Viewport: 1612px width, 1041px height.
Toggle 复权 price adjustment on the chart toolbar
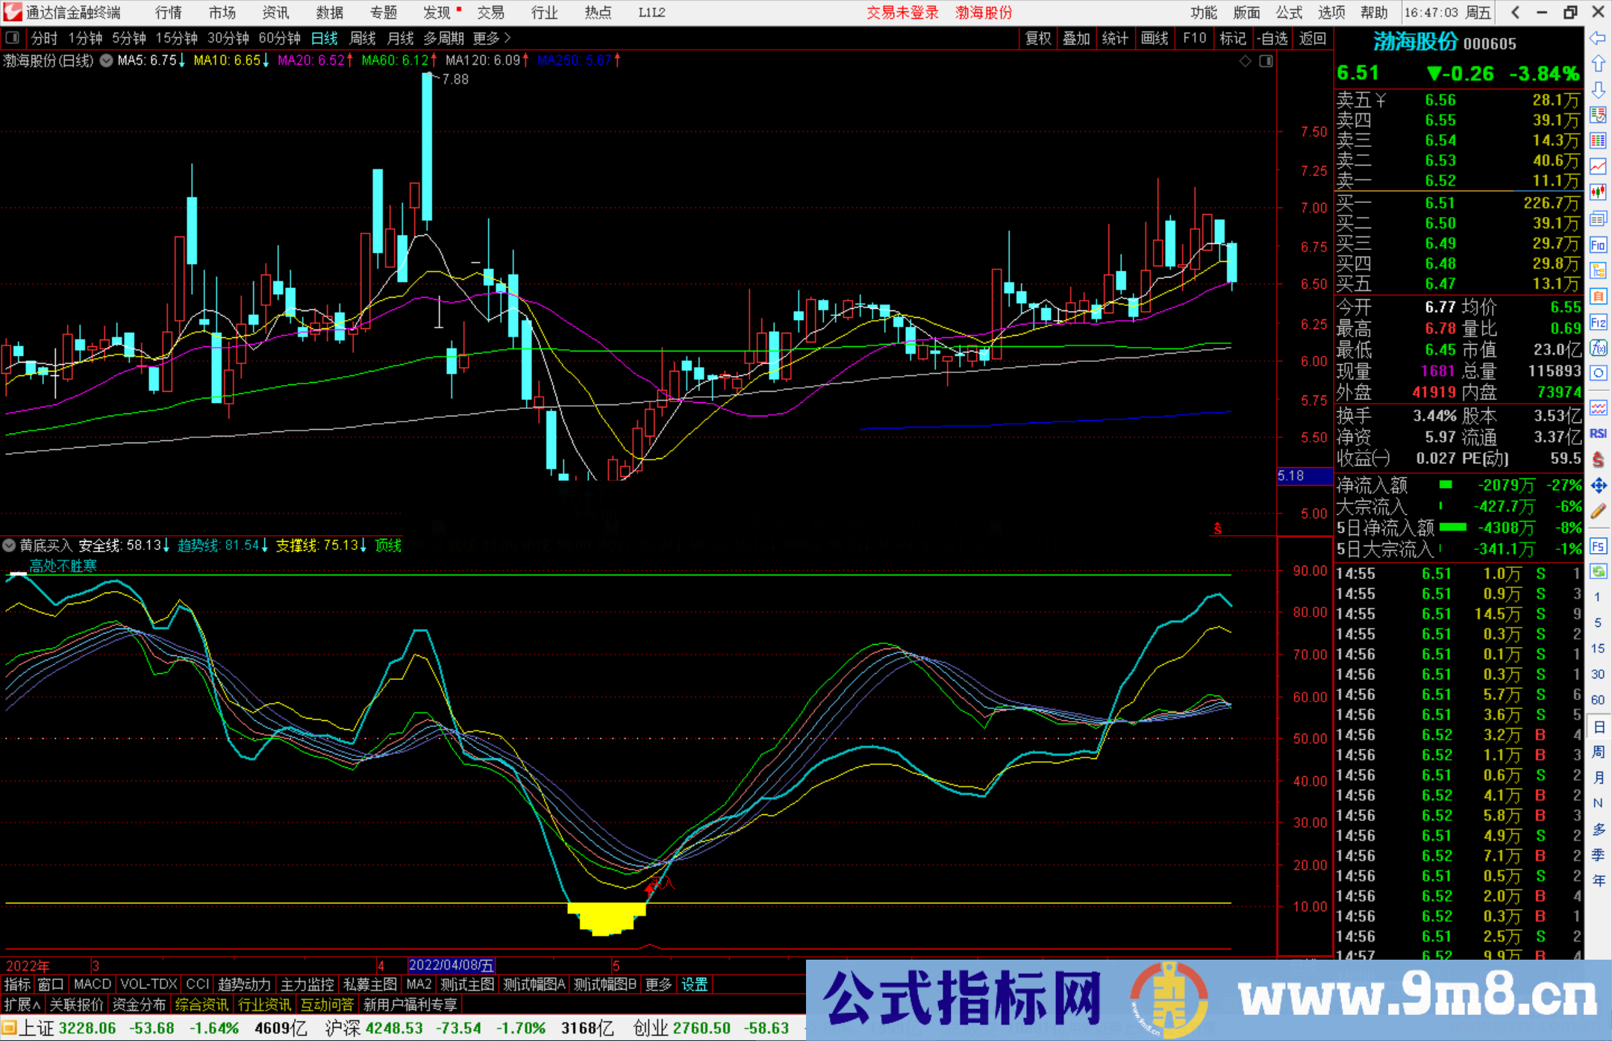point(1037,38)
